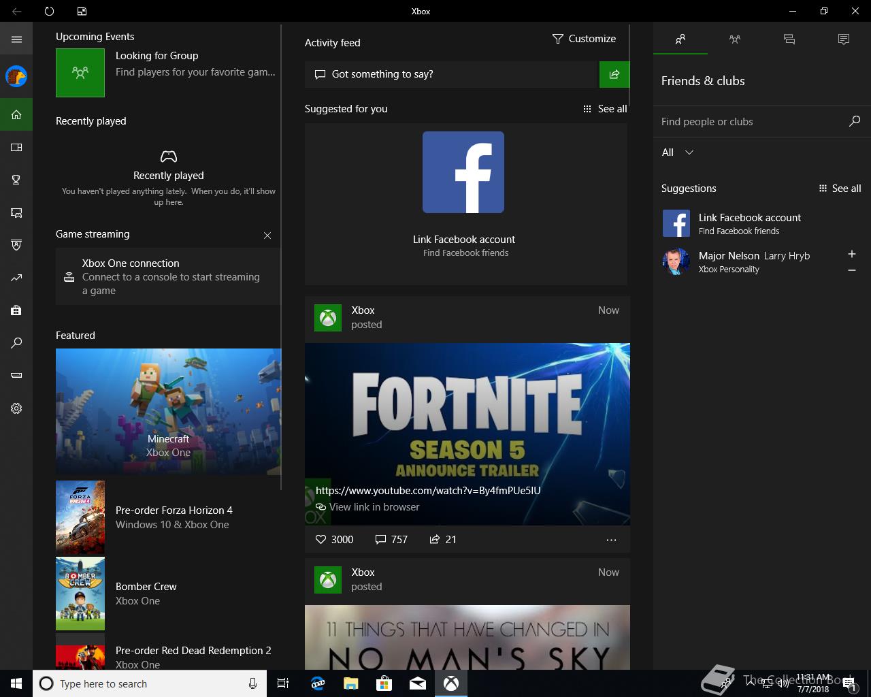Click See all next to Suggestions
This screenshot has width=871, height=697.
pos(840,189)
